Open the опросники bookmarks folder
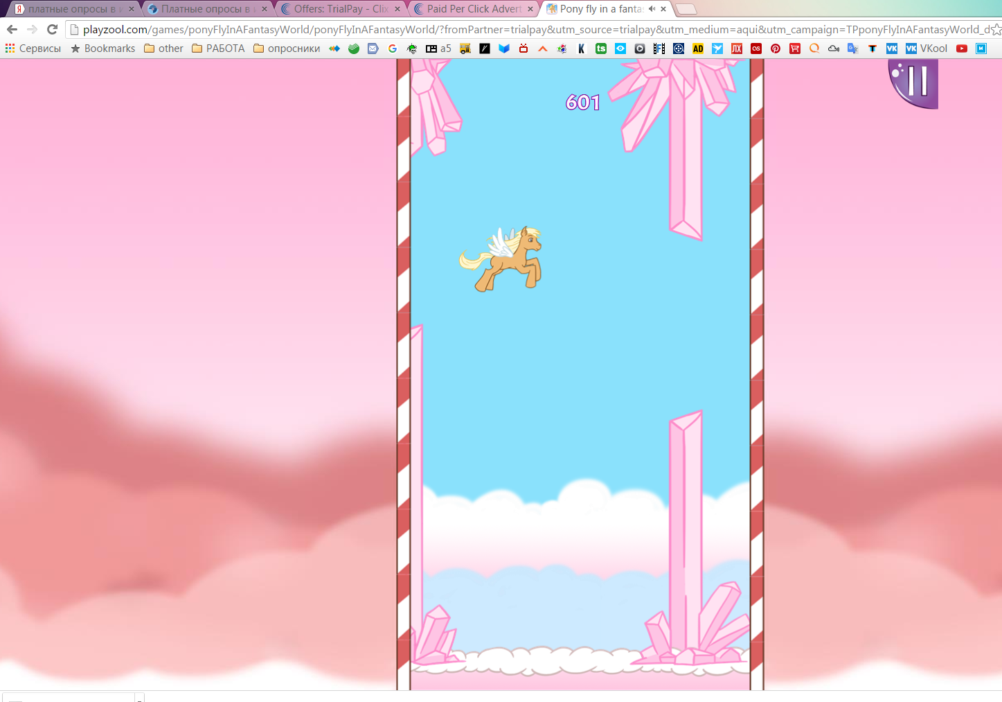The height and width of the screenshot is (702, 1002). [x=287, y=49]
